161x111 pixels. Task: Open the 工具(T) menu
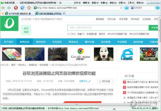coord(131,3)
